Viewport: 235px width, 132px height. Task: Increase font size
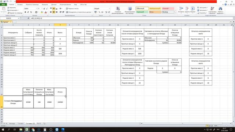click(x=44, y=9)
